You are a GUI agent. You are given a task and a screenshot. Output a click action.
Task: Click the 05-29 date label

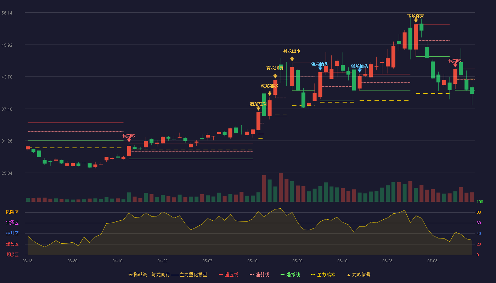coord(297,261)
